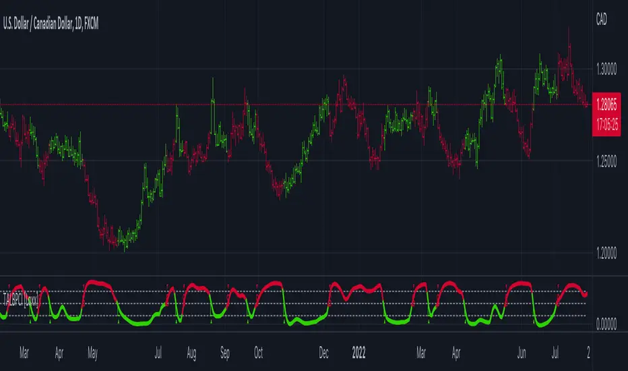Image resolution: width=628 pixels, height=371 pixels.
Task: Select the Jun label on the time axis
Action: point(521,353)
